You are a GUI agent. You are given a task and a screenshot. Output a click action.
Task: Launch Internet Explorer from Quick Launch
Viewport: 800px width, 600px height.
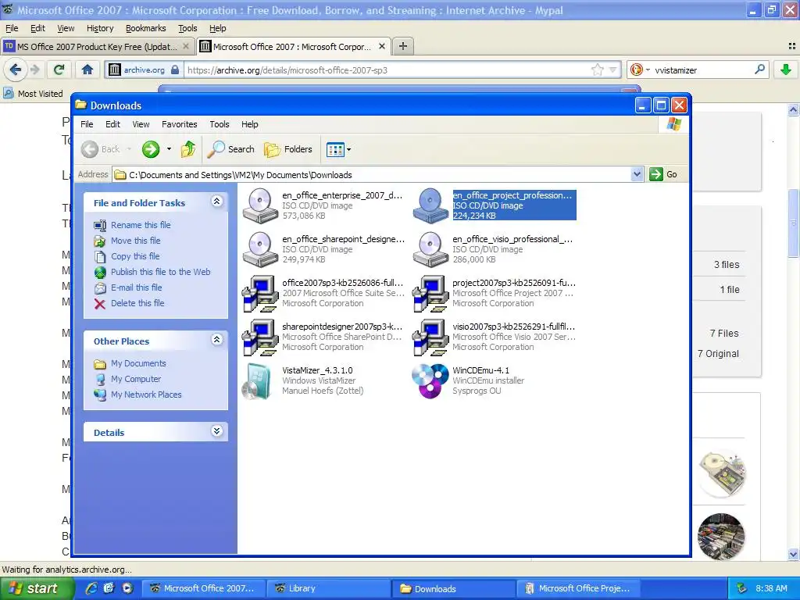click(x=92, y=588)
